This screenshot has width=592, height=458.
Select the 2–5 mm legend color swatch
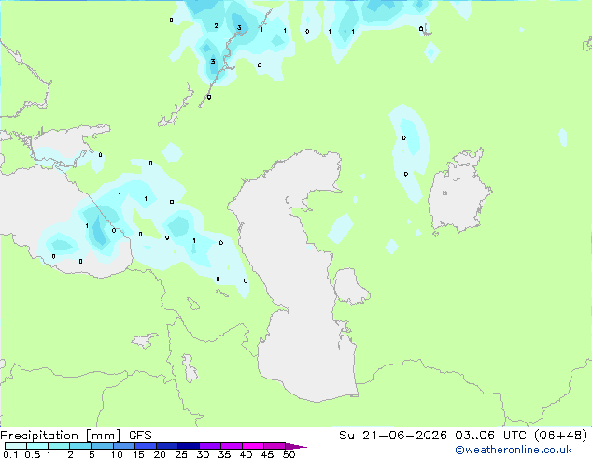point(80,446)
